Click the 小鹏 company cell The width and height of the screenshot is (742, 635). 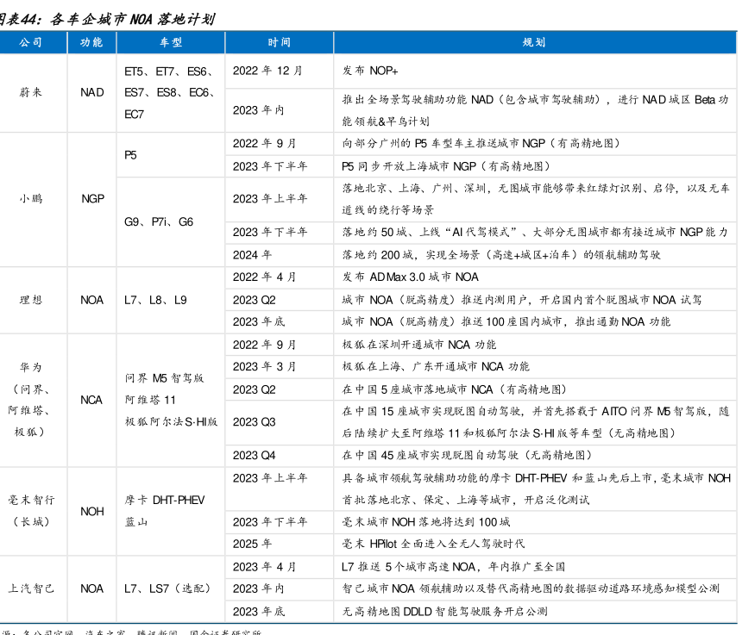pos(31,199)
